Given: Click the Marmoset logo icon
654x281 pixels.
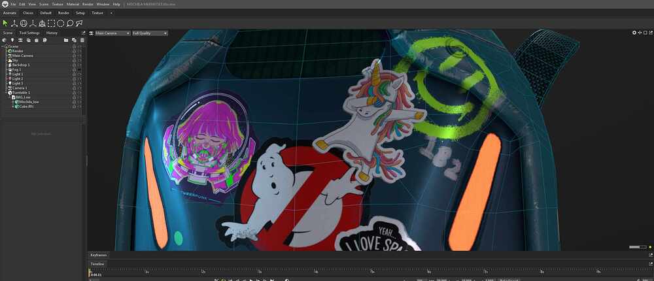Looking at the screenshot, I should tap(5, 4).
